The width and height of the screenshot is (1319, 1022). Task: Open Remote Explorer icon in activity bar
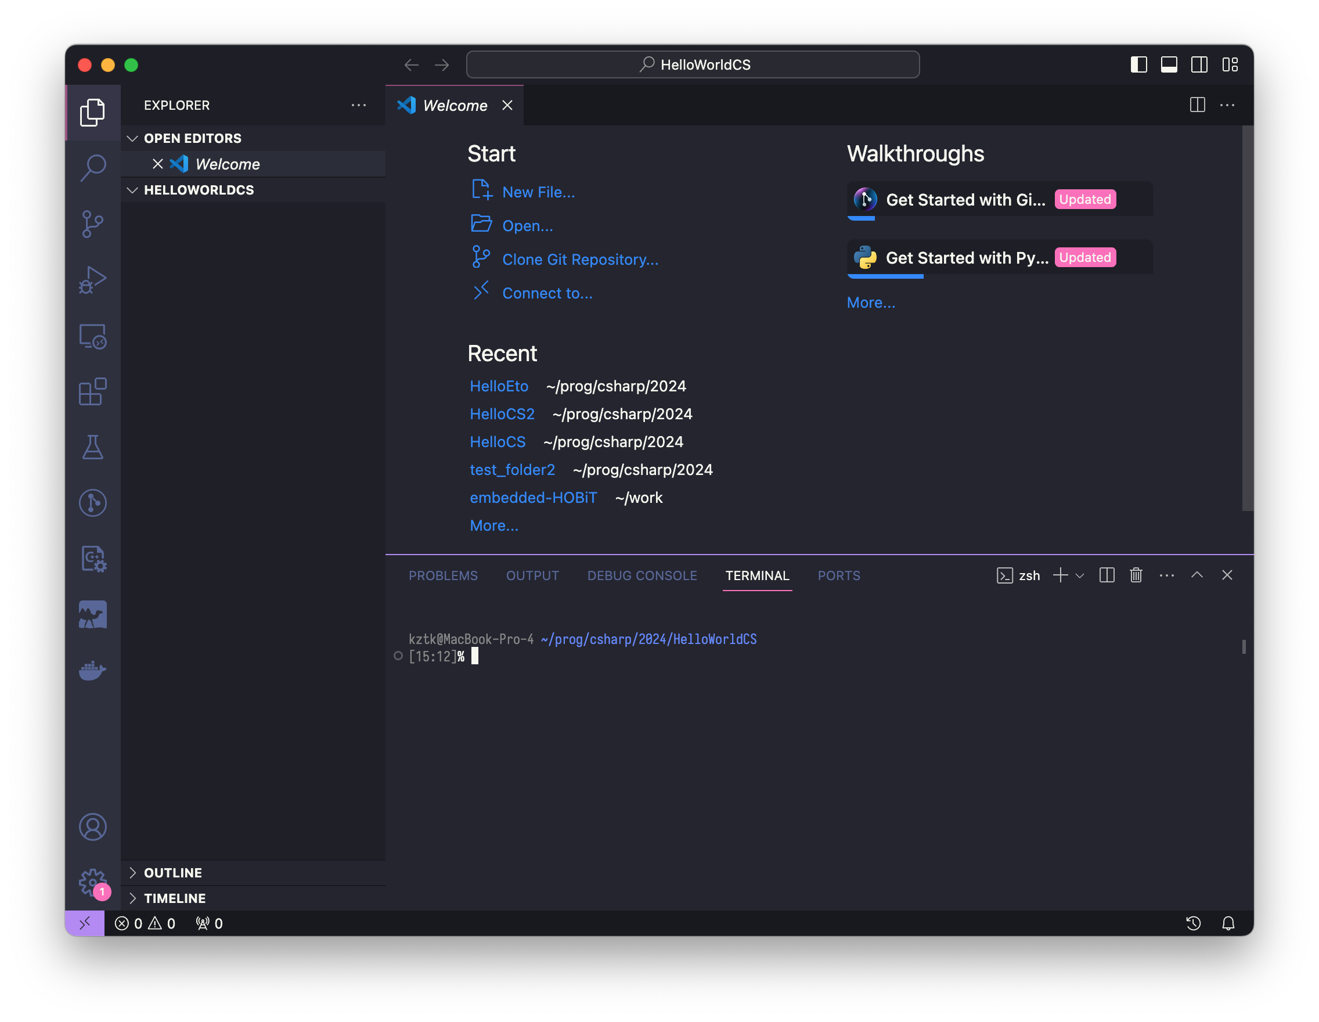(x=92, y=336)
